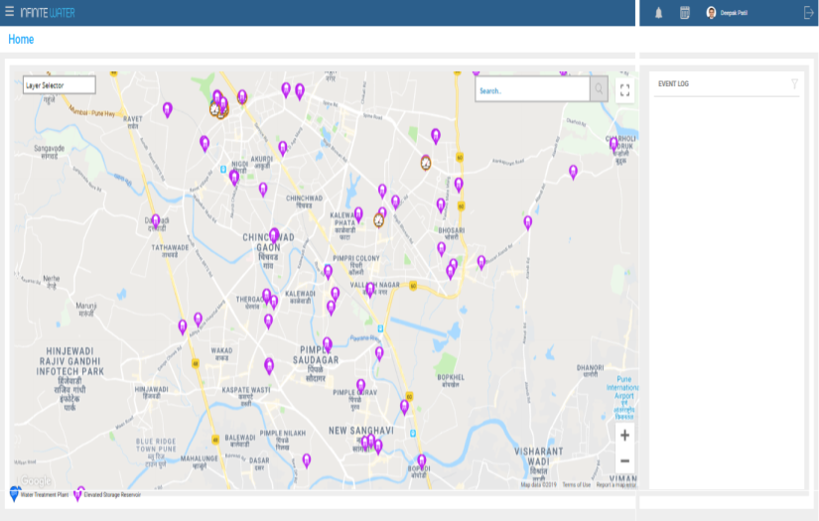The height and width of the screenshot is (521, 819).
Task: Open Terms of Use link
Action: coord(576,485)
